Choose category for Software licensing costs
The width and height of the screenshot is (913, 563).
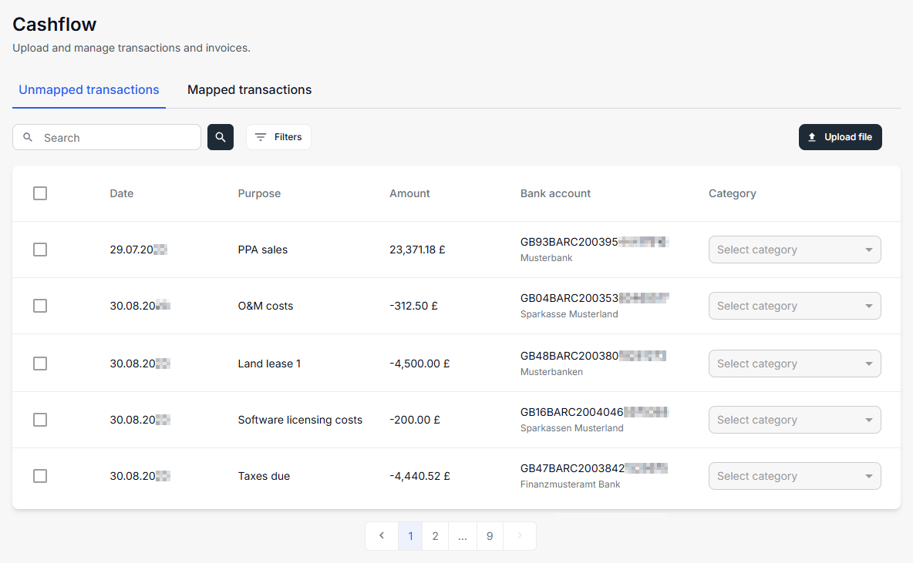pos(794,420)
